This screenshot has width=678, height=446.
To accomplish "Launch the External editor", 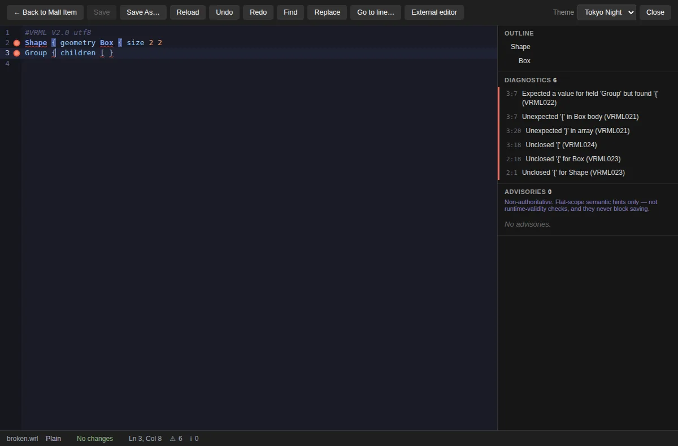I will (x=434, y=12).
